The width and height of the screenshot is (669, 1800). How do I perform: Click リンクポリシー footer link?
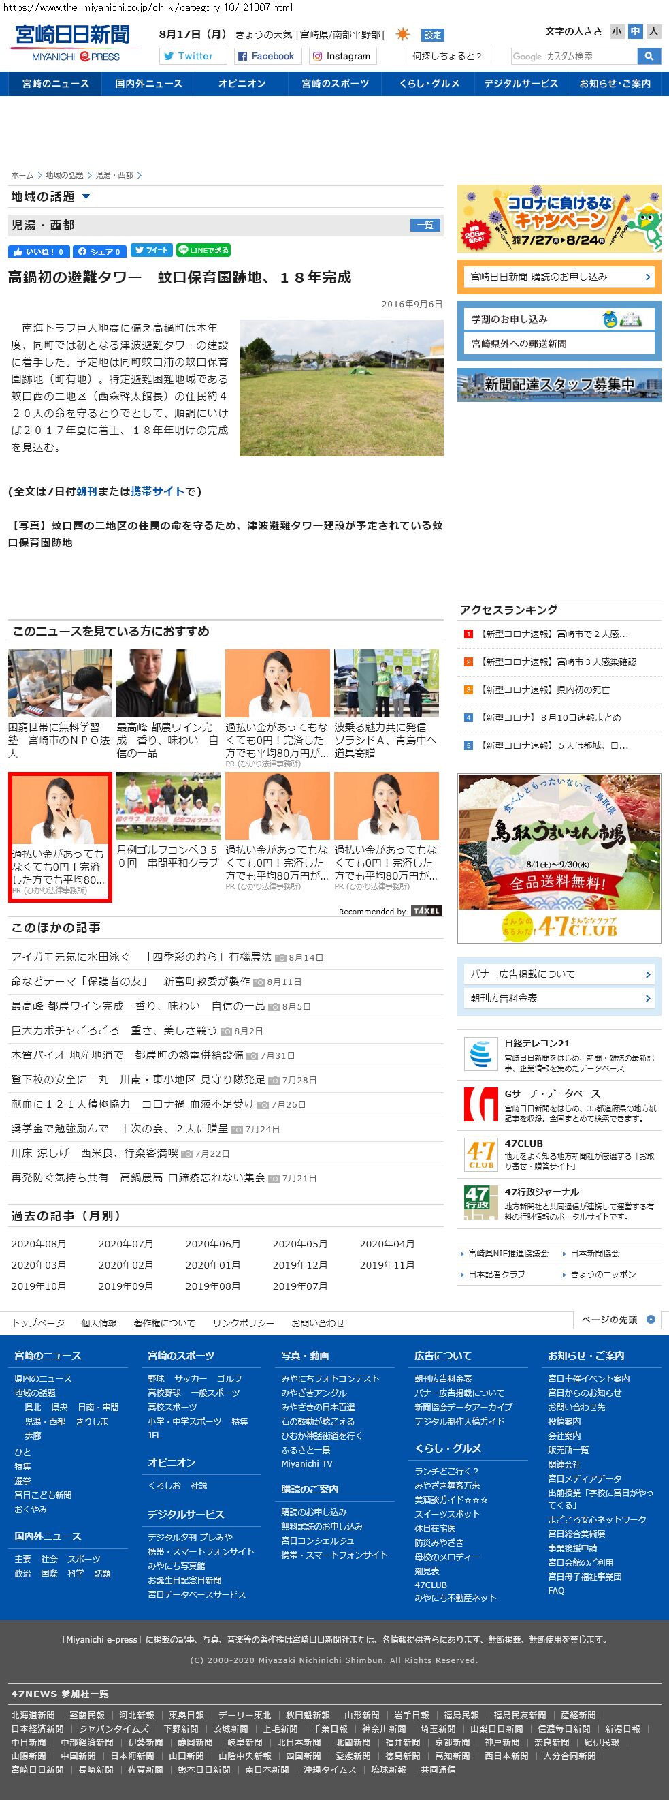(243, 1323)
